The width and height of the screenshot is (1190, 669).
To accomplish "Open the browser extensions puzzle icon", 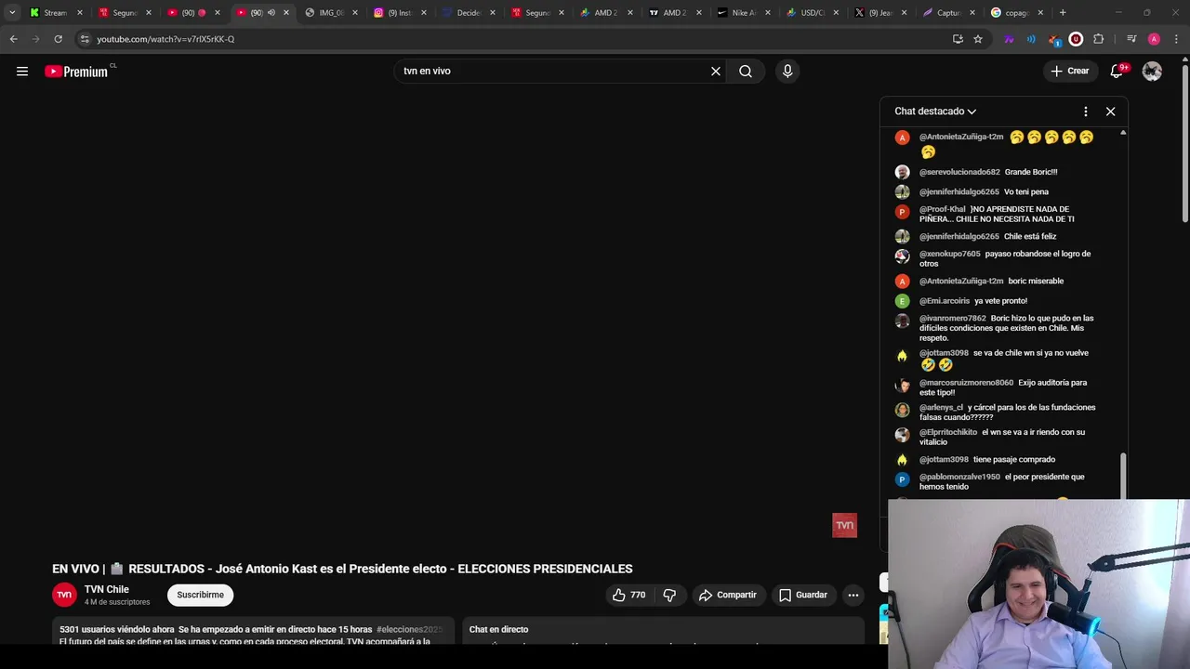I will tap(1098, 39).
